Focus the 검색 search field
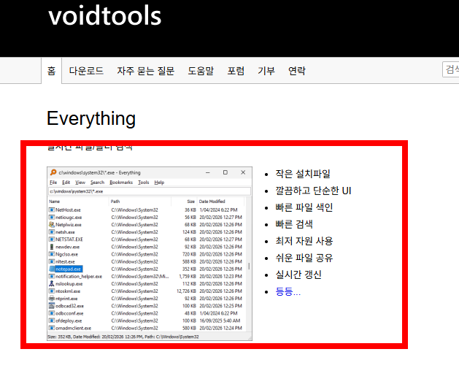The image size is (459, 368). point(451,69)
